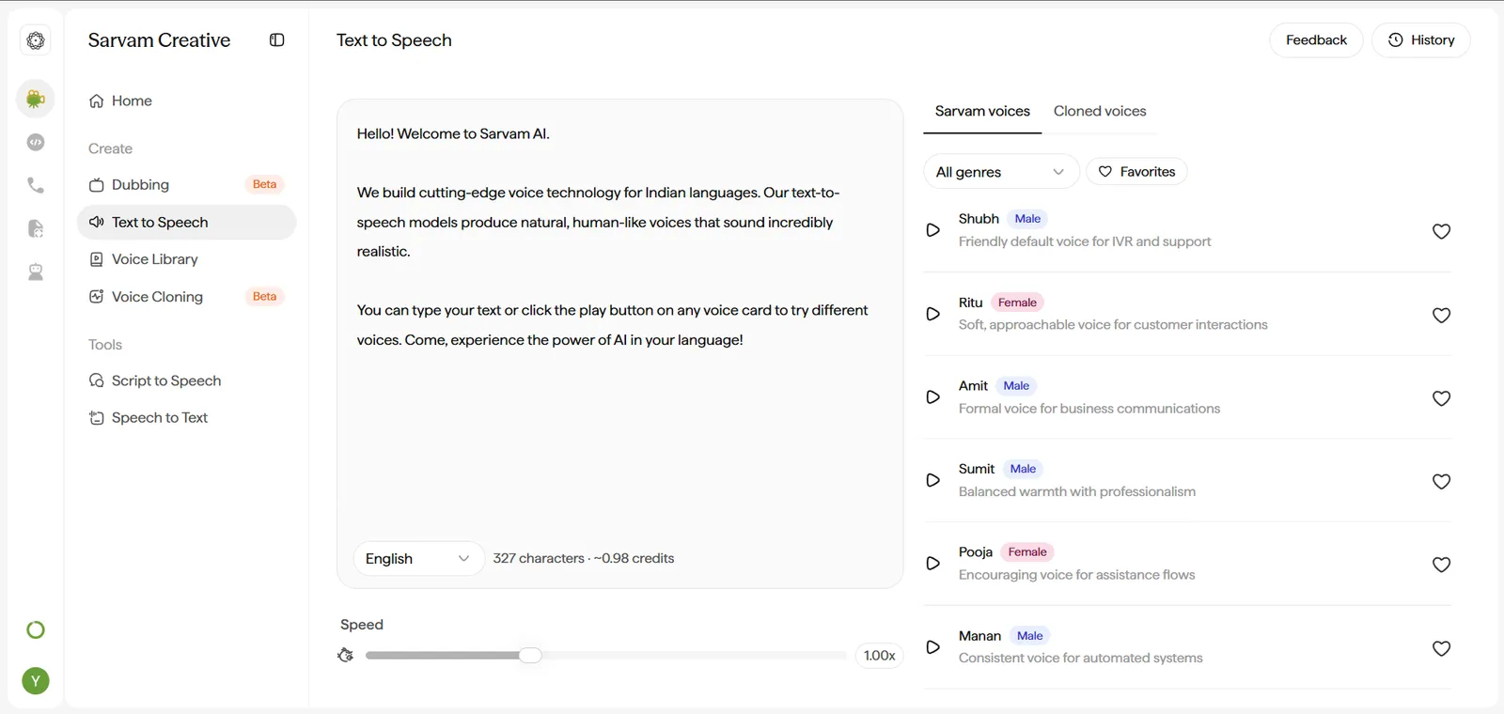Image resolution: width=1504 pixels, height=714 pixels.
Task: Play the Pooja voice sample
Action: coord(932,564)
